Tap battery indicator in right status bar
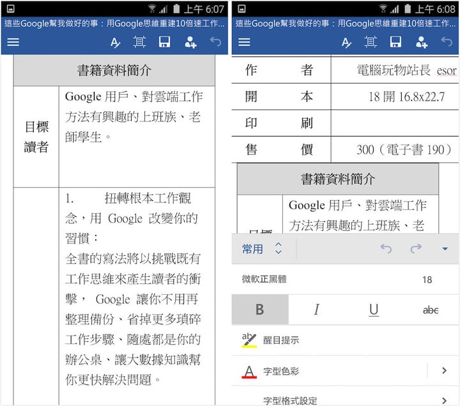Screen dimensions: 460x406 click(x=408, y=9)
